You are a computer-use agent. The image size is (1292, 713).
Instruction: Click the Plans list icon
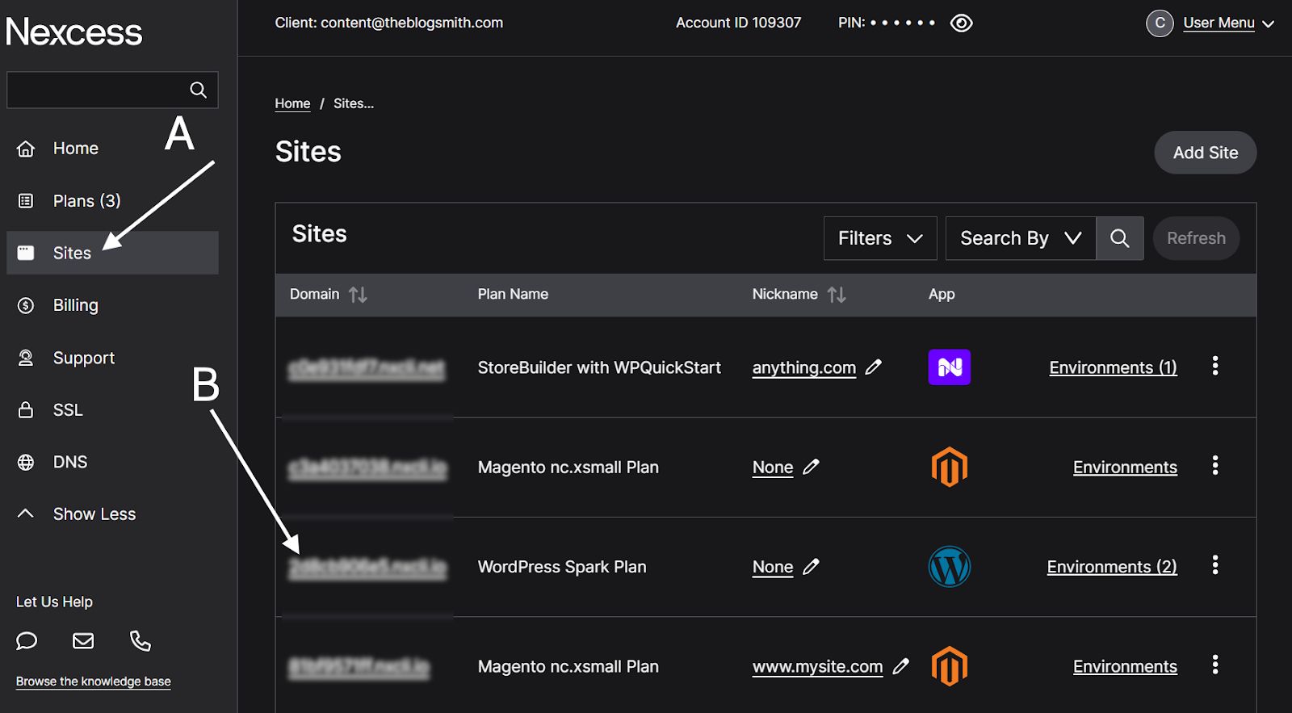[26, 201]
